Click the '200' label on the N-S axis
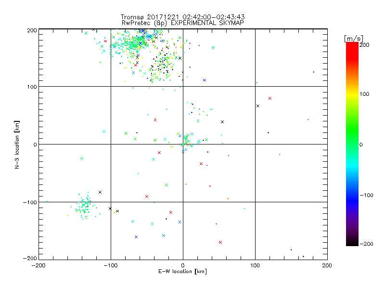Screen dimensions: 385x289 pyautogui.click(x=32, y=30)
